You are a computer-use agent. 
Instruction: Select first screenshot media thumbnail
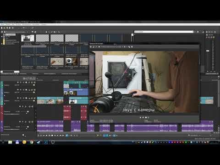click(x=27, y=38)
